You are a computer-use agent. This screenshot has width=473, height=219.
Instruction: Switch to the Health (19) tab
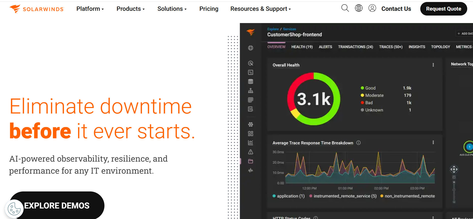(302, 47)
